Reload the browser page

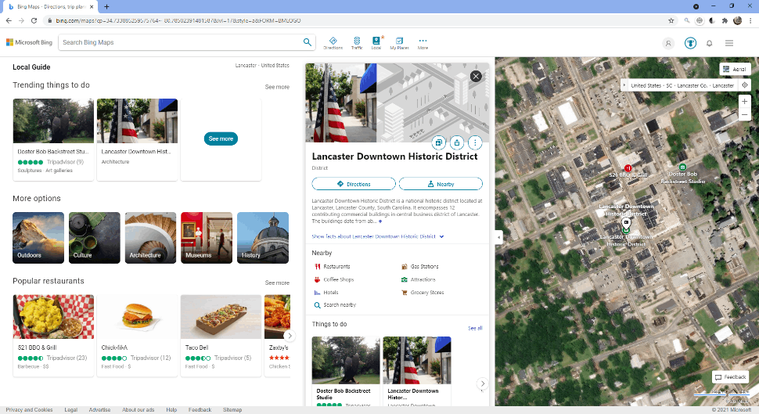tap(34, 20)
